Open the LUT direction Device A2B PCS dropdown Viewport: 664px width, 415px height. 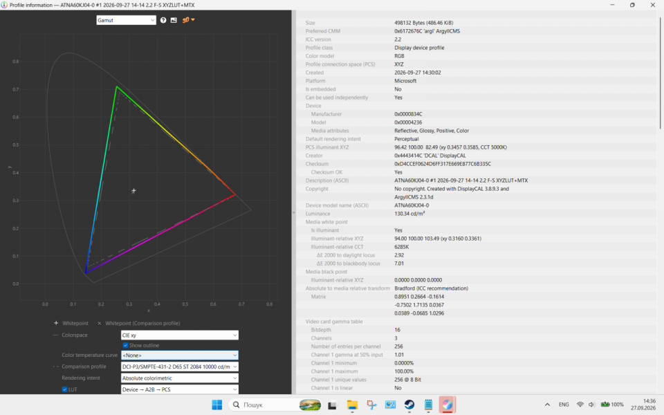[x=180, y=389]
